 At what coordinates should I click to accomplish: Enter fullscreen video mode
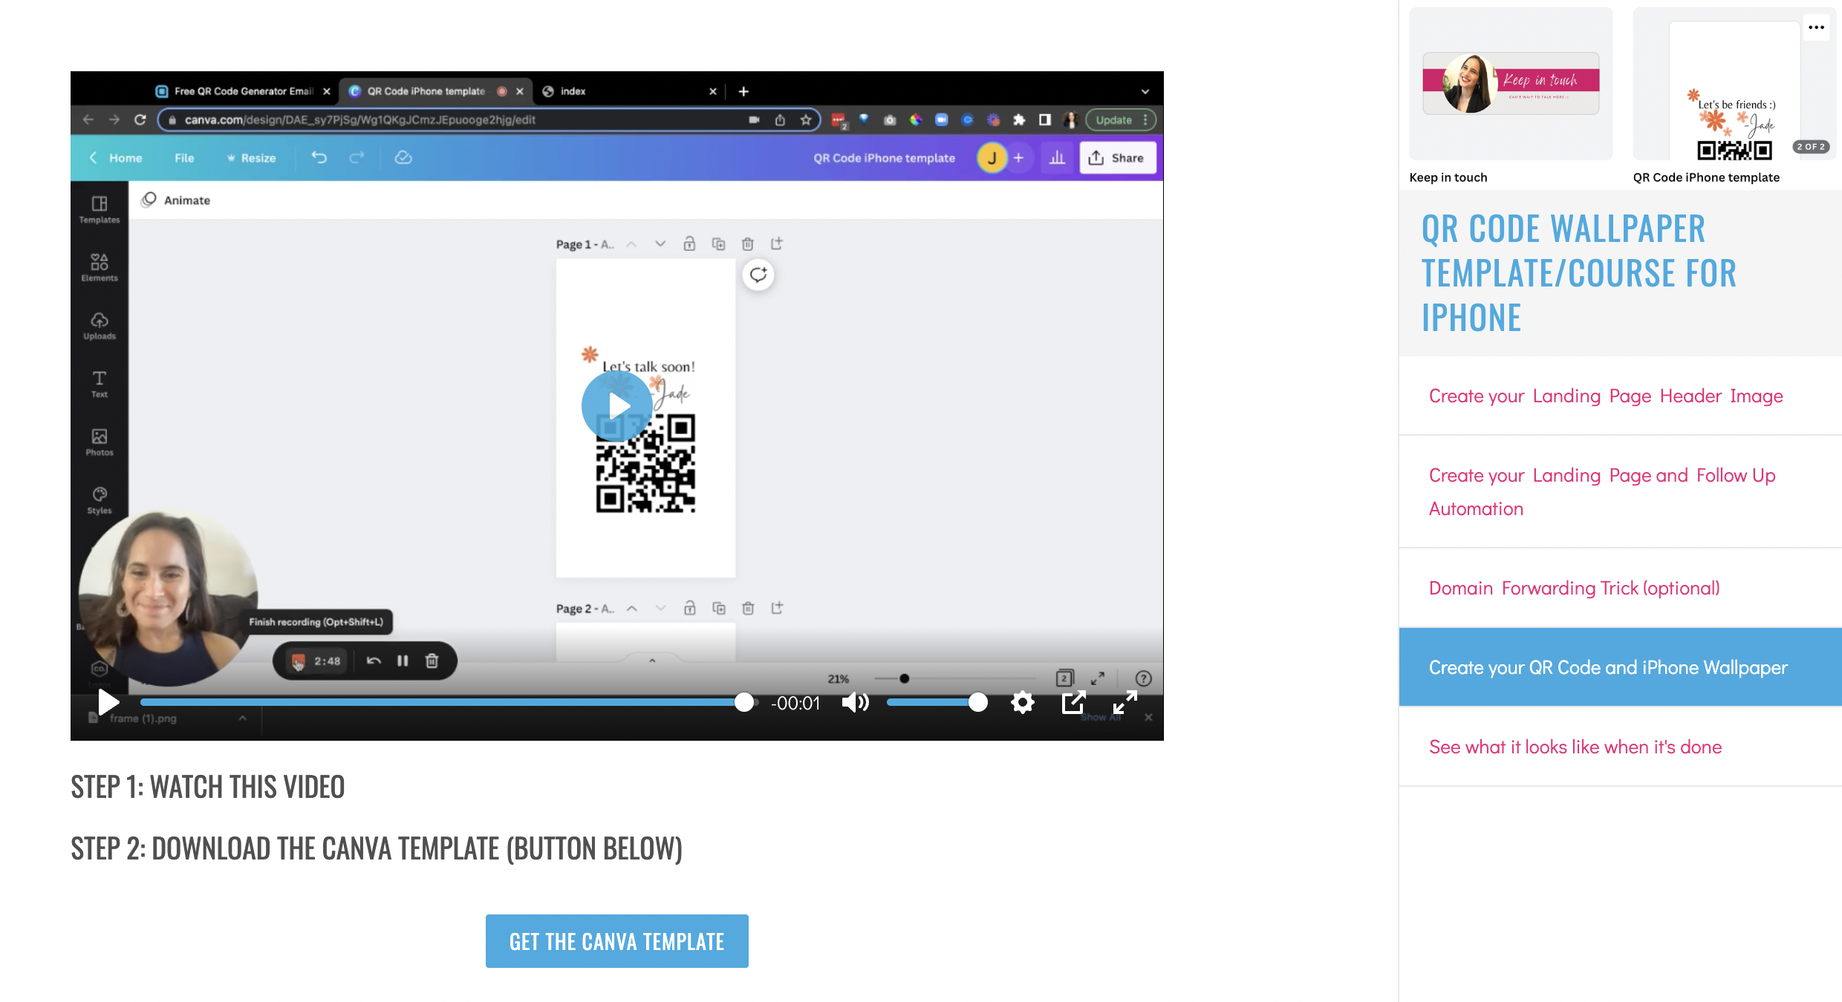pos(1125,702)
